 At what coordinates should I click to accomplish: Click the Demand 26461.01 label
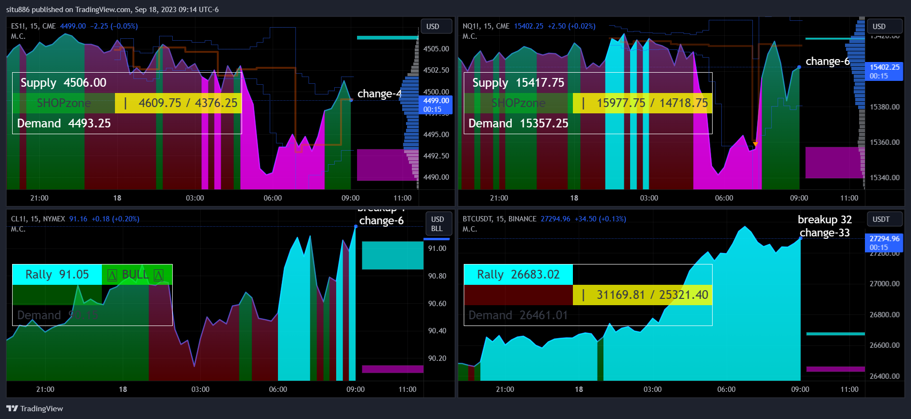click(x=518, y=315)
